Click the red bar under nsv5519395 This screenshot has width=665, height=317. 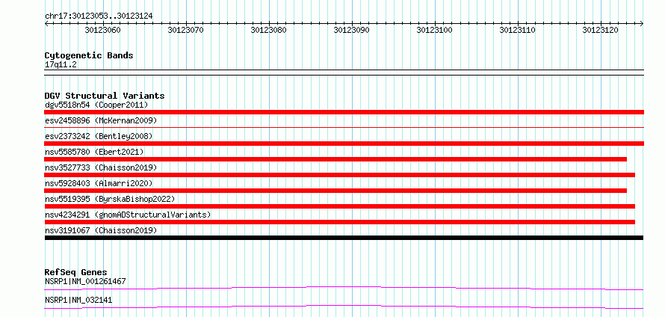(340, 206)
